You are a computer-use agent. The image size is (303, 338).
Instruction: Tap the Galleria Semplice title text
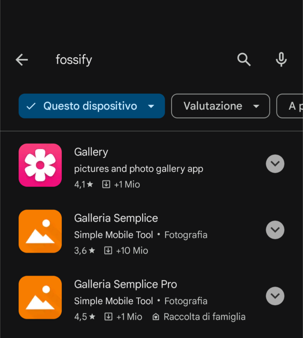click(x=116, y=218)
